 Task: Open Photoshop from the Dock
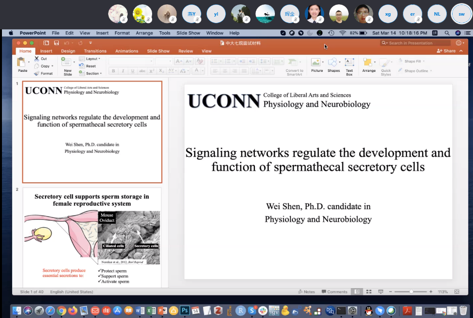click(x=184, y=311)
